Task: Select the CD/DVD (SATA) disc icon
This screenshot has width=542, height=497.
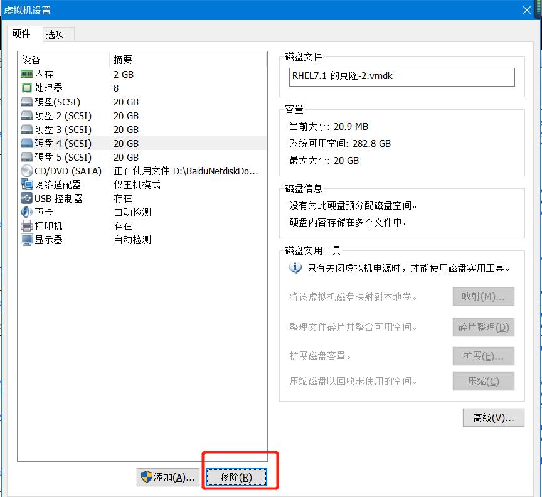Action: click(26, 171)
